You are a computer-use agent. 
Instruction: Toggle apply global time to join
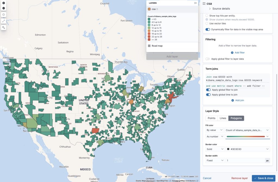208,95
